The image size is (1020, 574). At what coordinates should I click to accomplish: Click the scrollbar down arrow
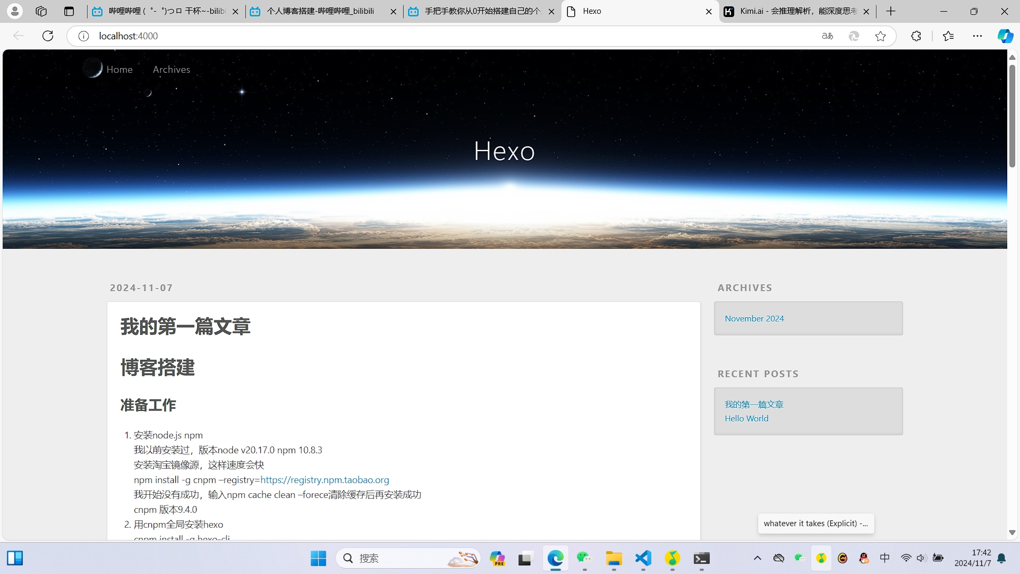point(1012,533)
